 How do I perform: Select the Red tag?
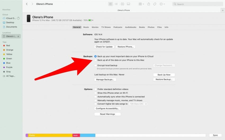[x=6, y=45]
